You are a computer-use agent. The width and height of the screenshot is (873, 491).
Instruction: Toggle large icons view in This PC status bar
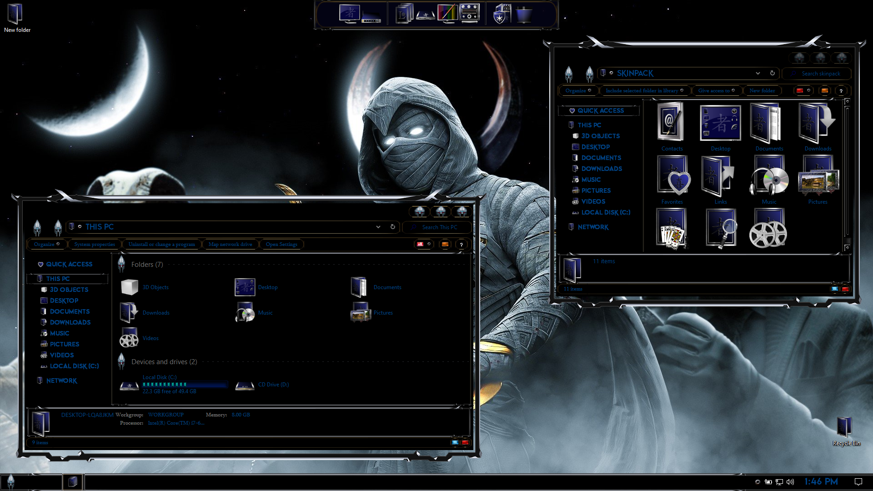coord(465,442)
